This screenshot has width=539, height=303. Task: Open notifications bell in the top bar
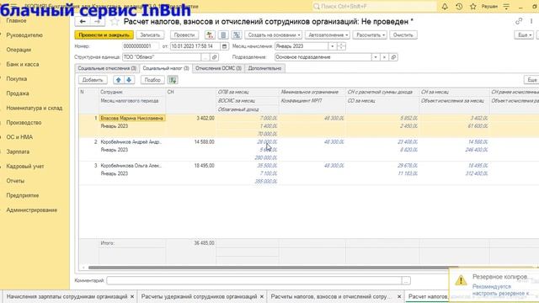click(445, 7)
